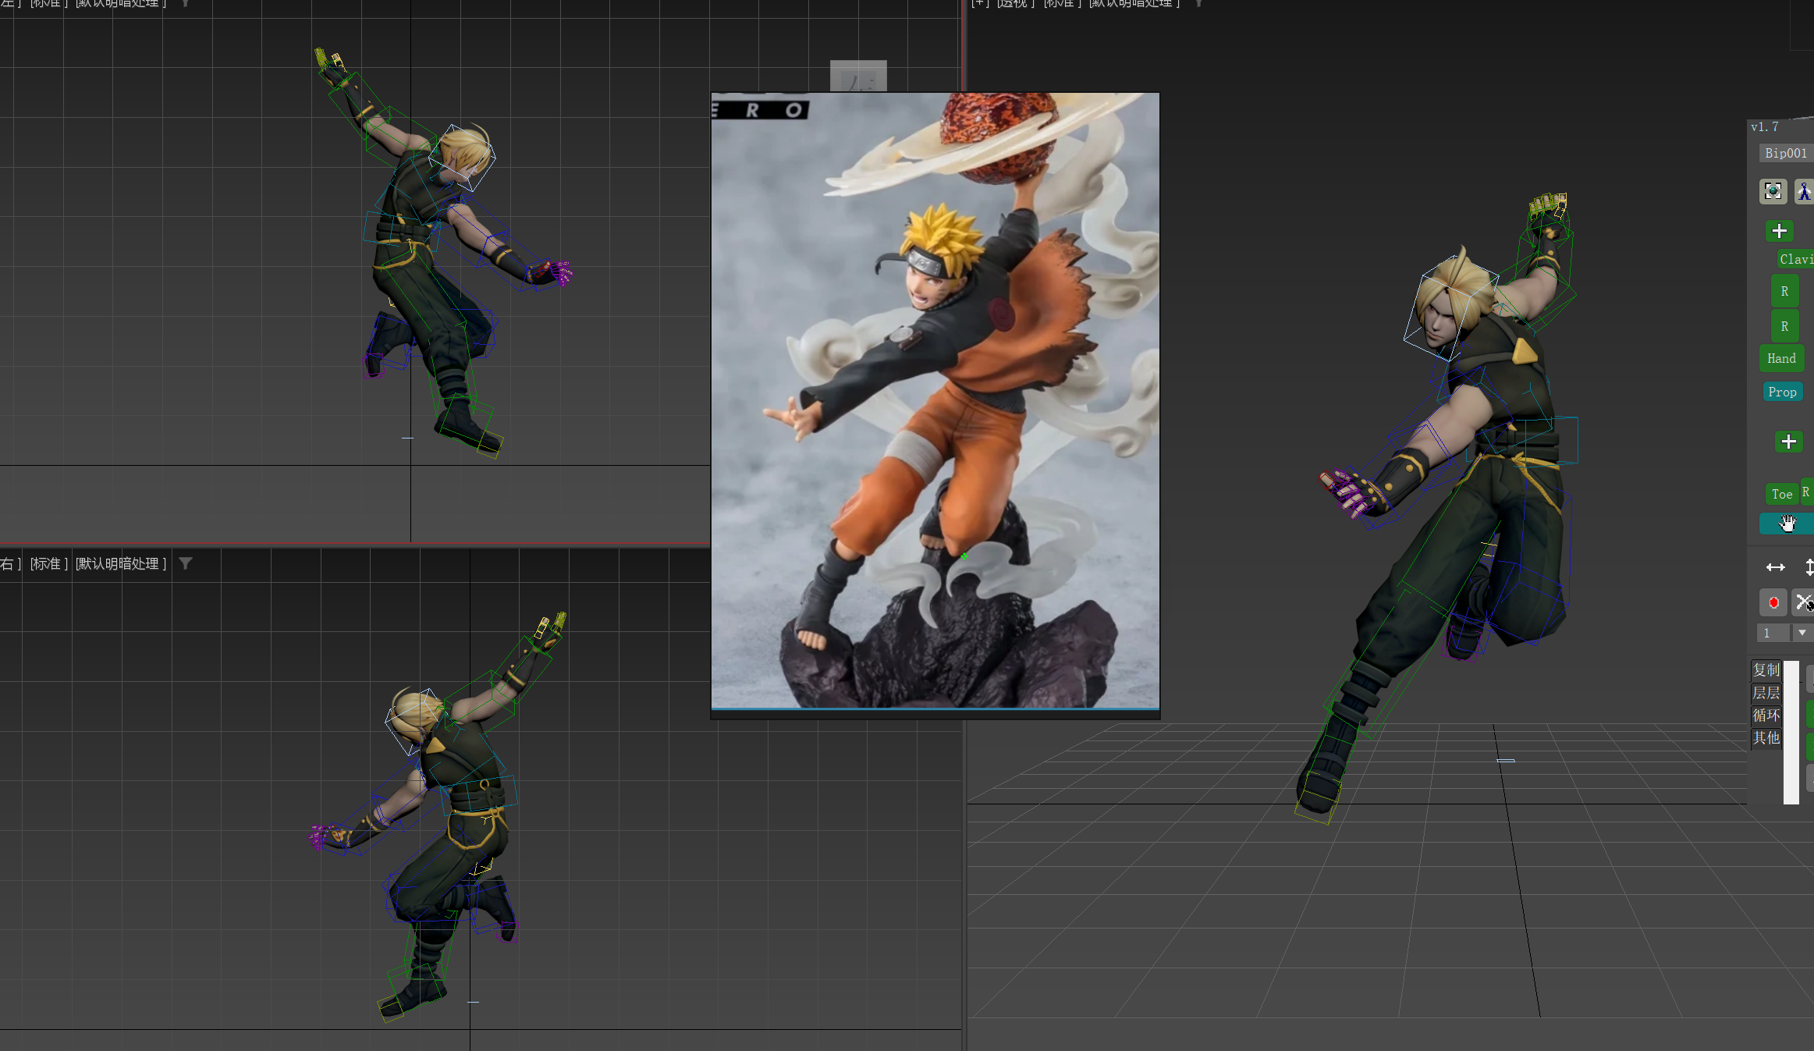Toggle the green Toe selector button
The height and width of the screenshot is (1051, 1814).
(1781, 494)
